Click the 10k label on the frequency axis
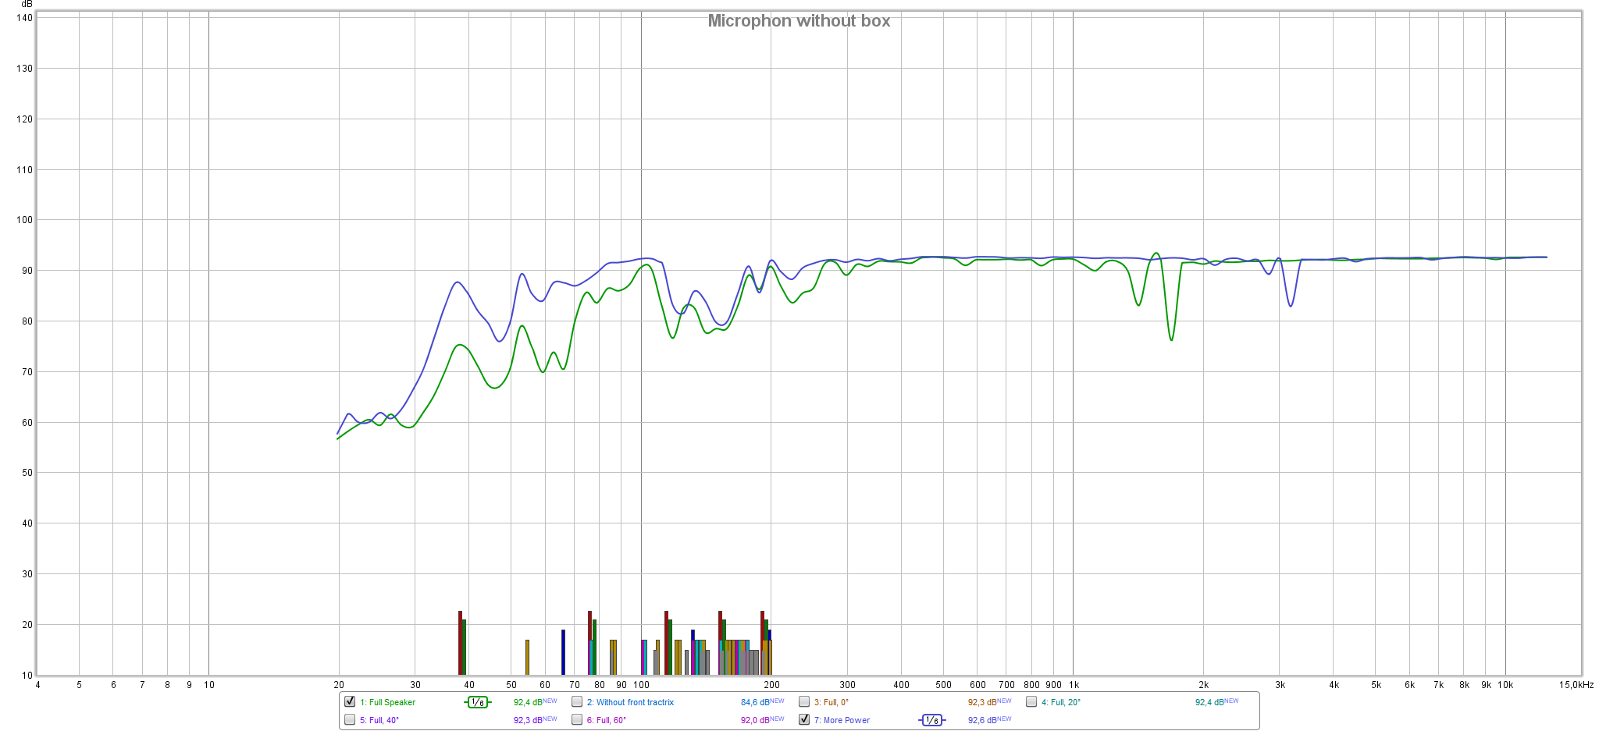The height and width of the screenshot is (731, 1599). 1505,685
